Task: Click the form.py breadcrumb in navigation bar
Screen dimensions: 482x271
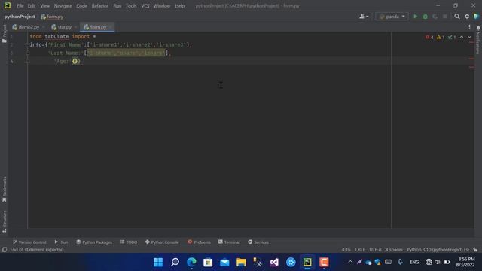Action: pos(52,17)
